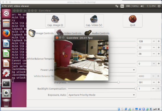
Task: Open LibreOffice Calc from launcher
Action: 6,53
